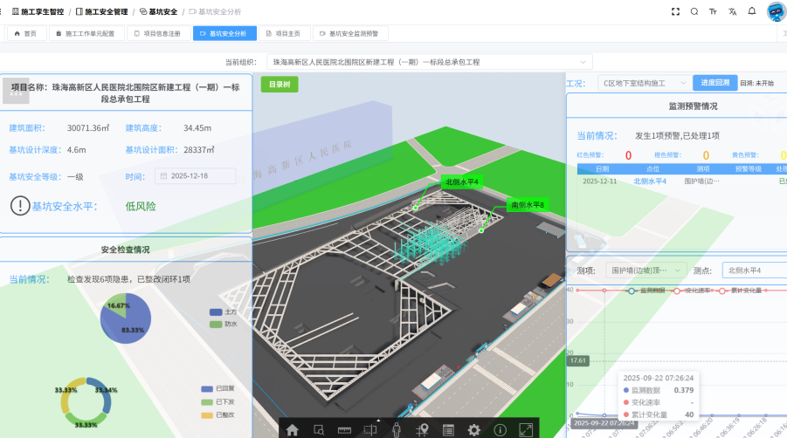The image size is (787, 438).
Task: Click the 2025-12-18 date input
Action: 196,176
